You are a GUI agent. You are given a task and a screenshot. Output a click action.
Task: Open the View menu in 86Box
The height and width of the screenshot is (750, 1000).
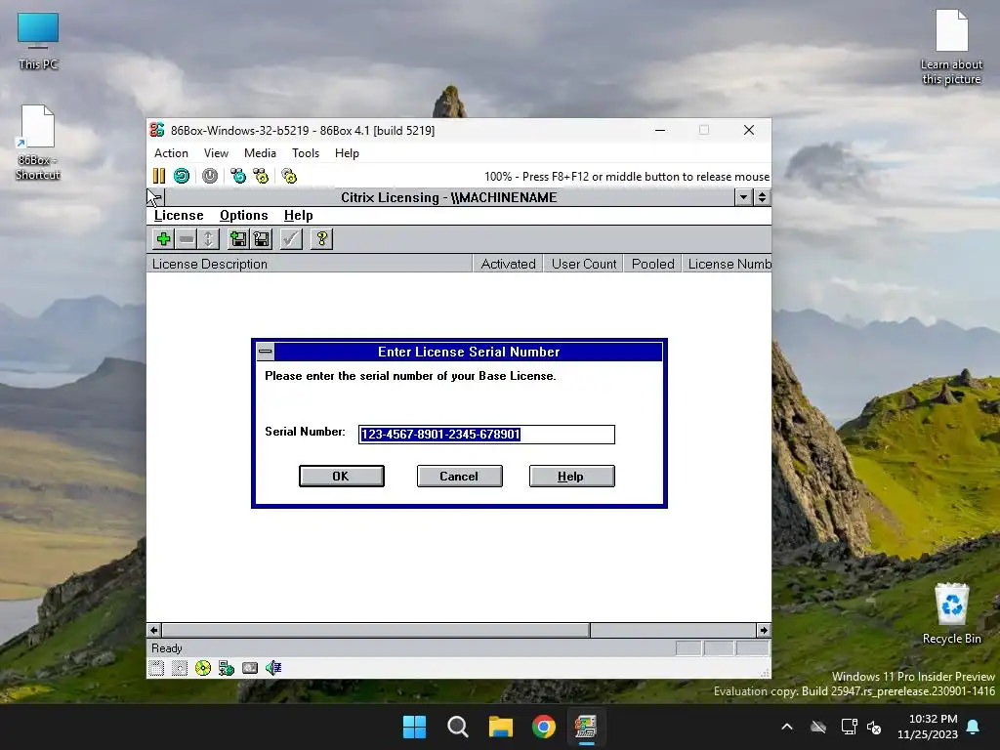[x=216, y=153]
